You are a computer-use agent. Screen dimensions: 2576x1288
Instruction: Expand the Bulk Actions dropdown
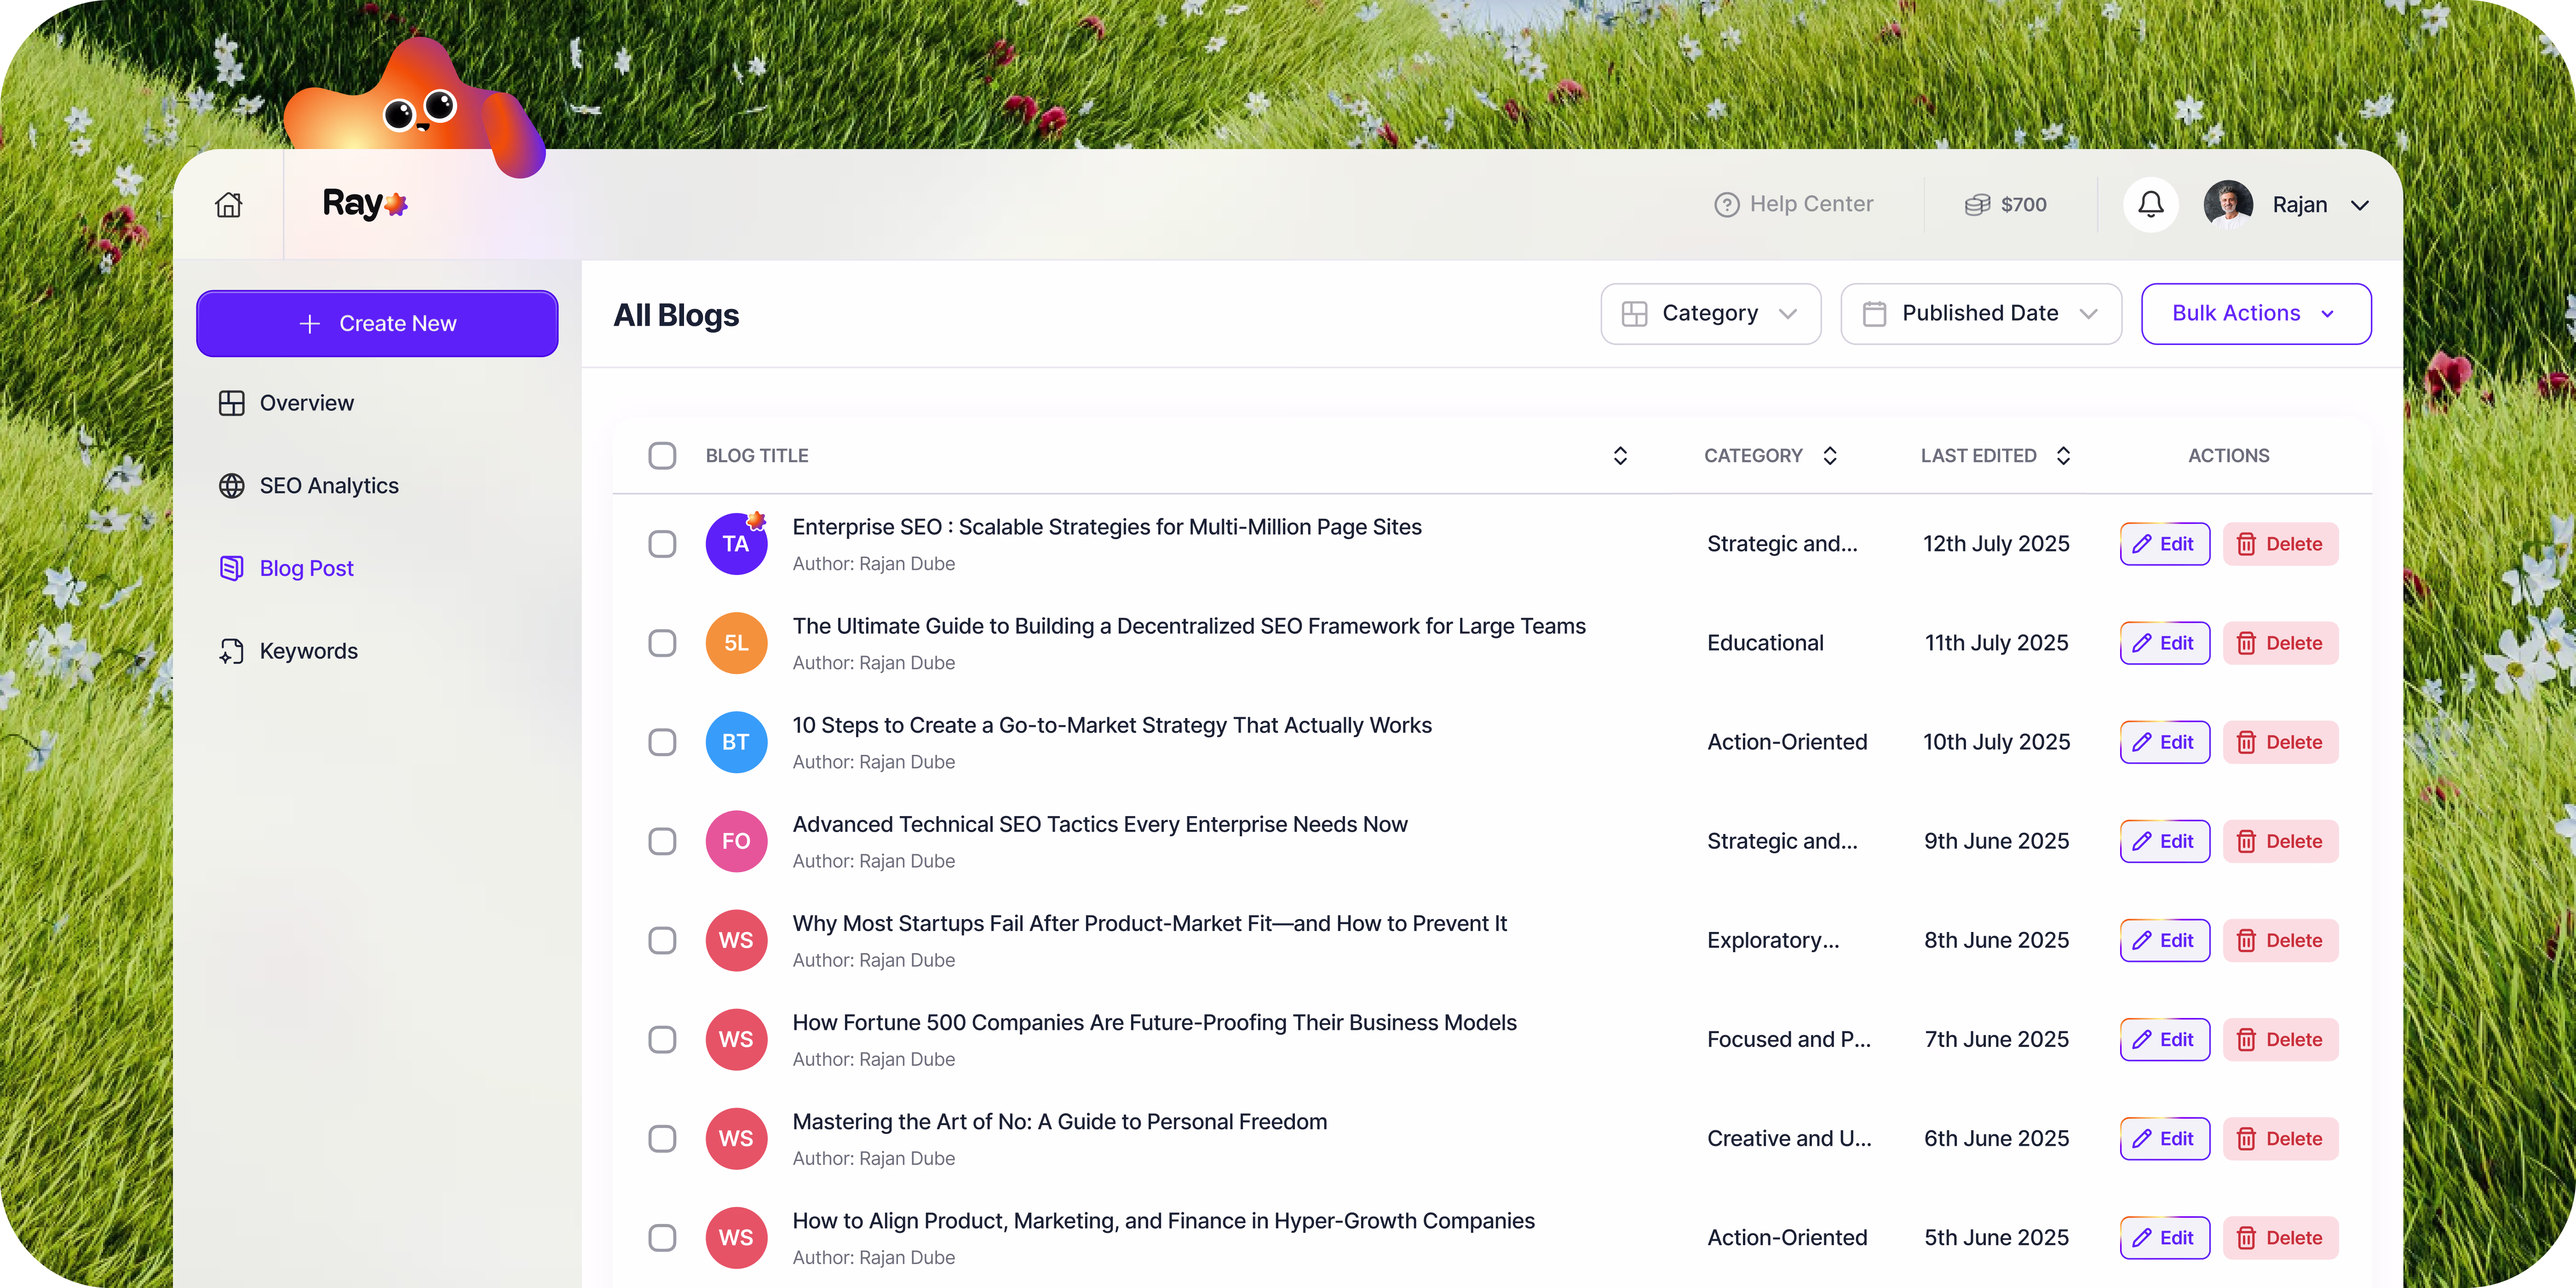(x=2255, y=313)
